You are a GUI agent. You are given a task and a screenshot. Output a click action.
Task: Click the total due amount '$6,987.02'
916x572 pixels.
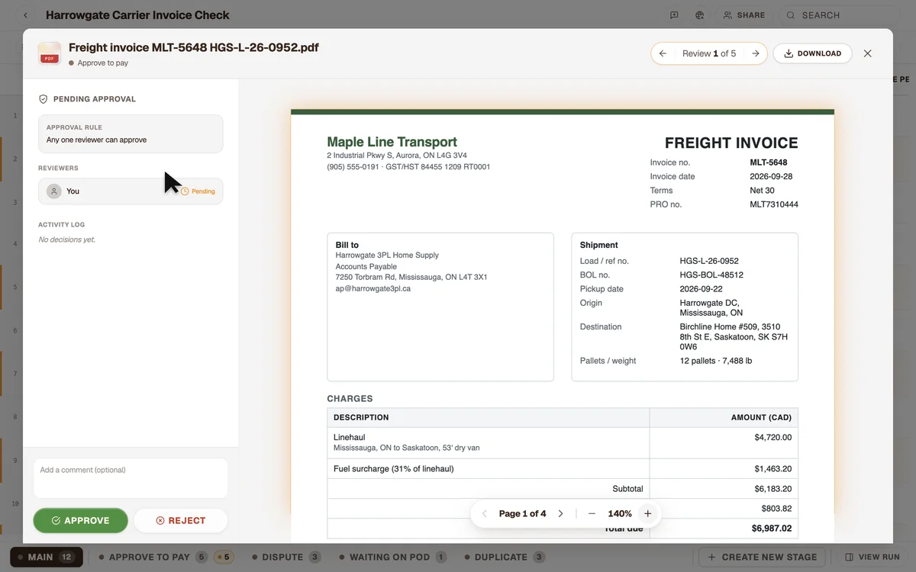(771, 529)
